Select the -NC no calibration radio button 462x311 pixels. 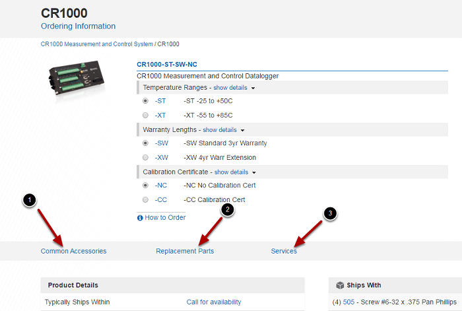coord(145,185)
